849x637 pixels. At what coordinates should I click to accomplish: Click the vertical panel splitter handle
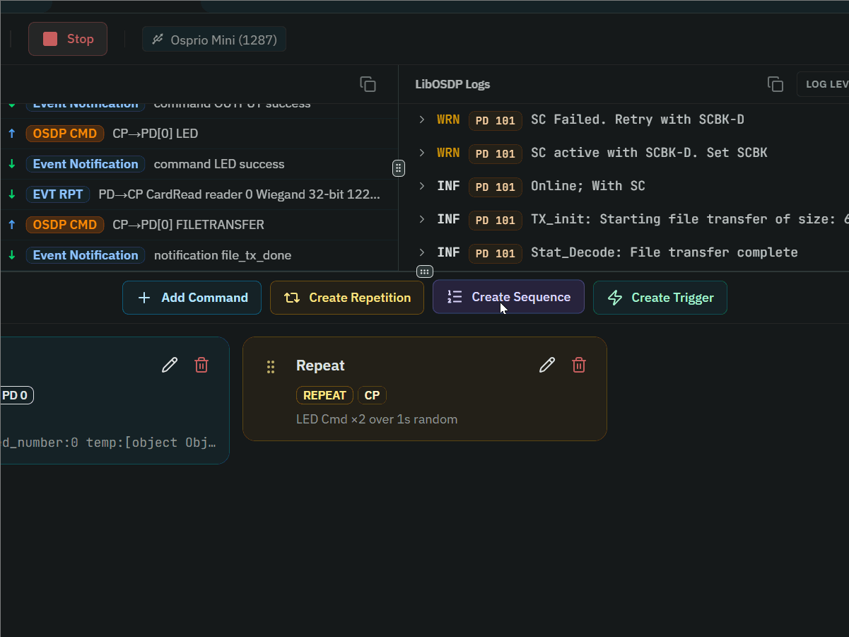[399, 168]
